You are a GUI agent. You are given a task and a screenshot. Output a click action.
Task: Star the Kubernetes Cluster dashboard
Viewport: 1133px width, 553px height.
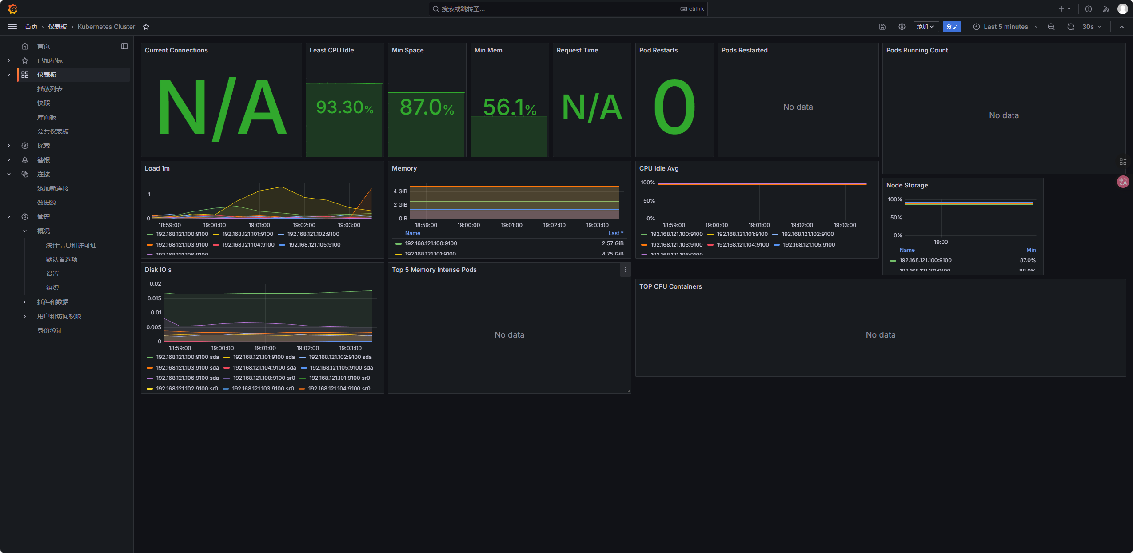pyautogui.click(x=146, y=27)
